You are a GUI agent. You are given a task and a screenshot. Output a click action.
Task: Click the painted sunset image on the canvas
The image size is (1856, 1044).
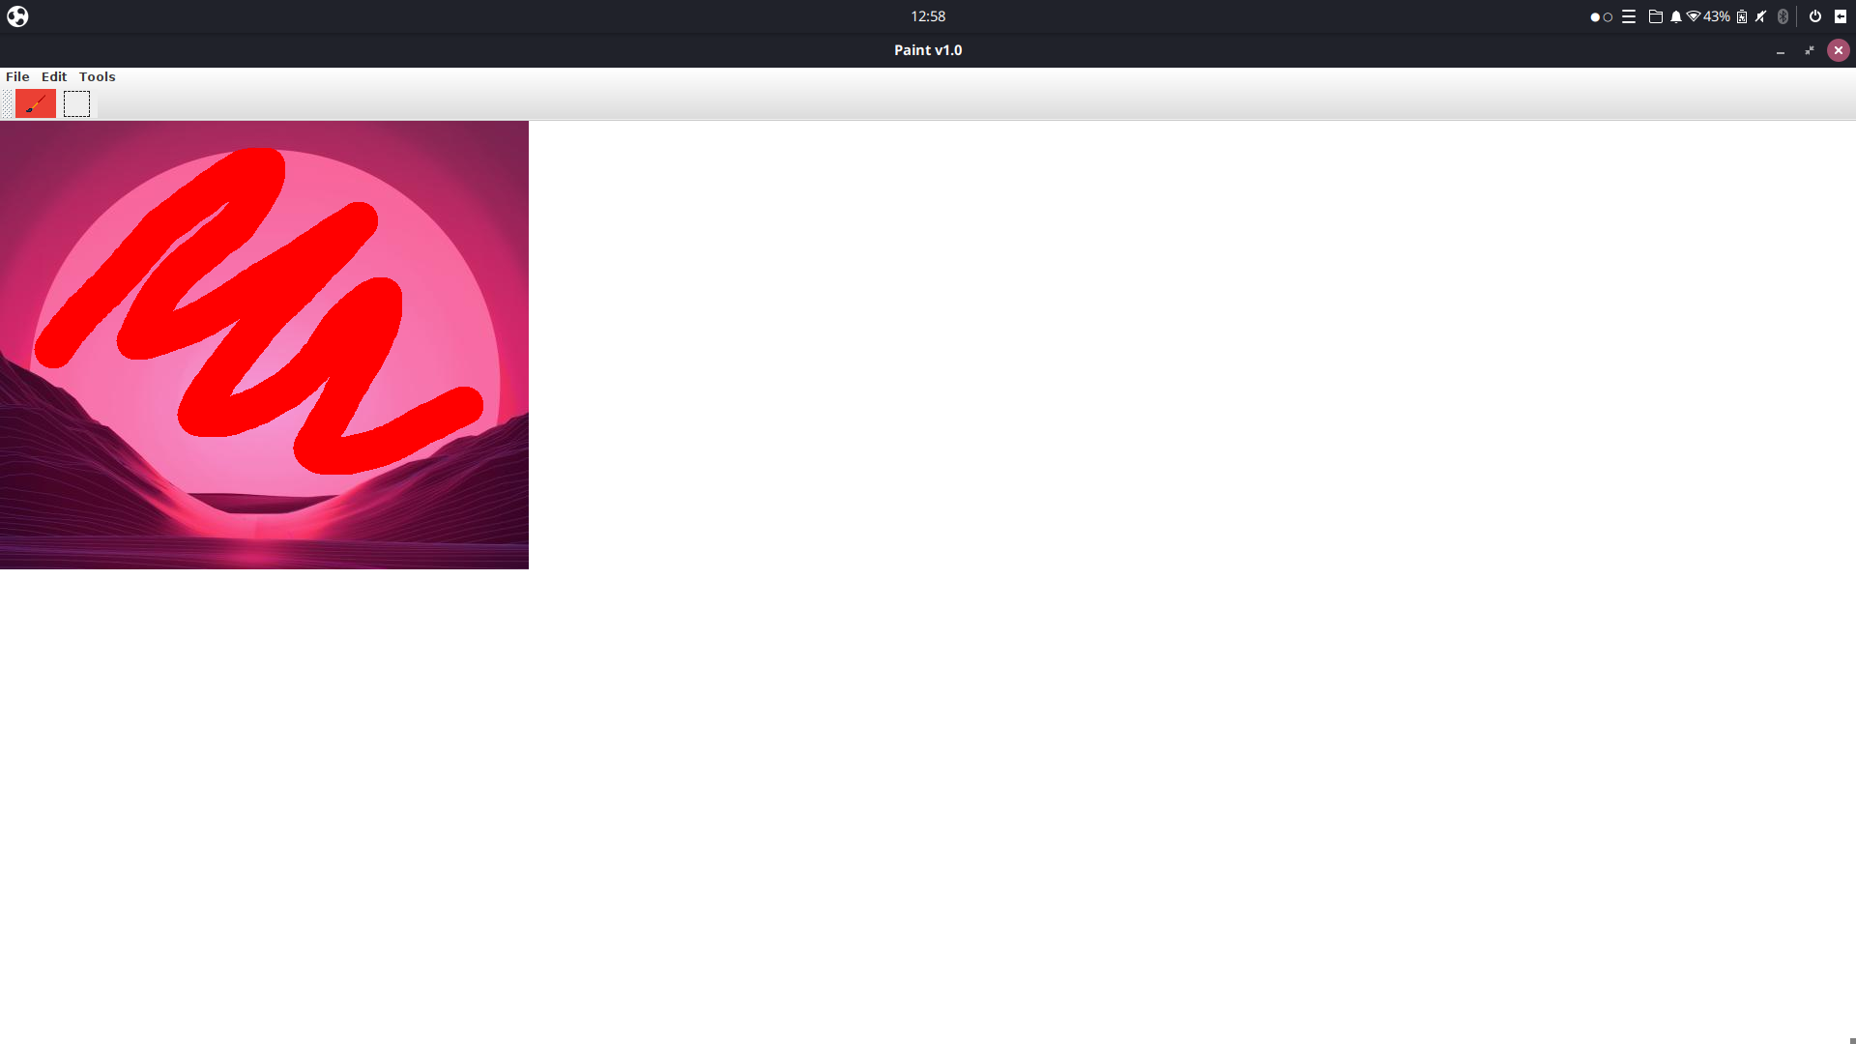tap(264, 345)
